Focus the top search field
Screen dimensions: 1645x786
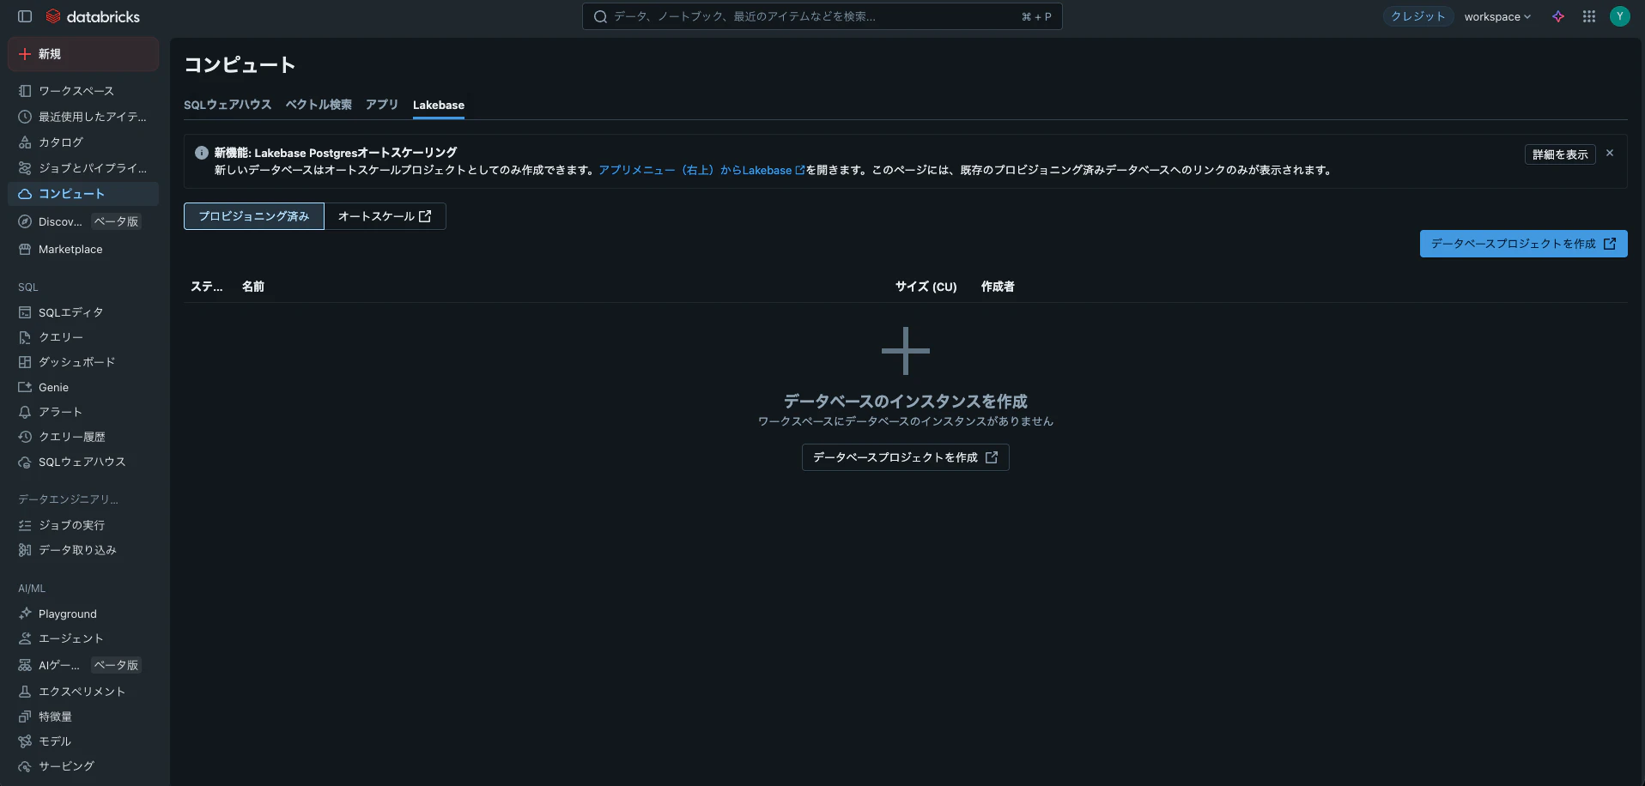click(822, 16)
